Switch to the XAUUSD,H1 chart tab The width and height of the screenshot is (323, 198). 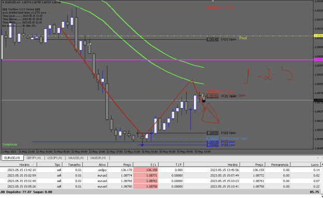click(76, 158)
